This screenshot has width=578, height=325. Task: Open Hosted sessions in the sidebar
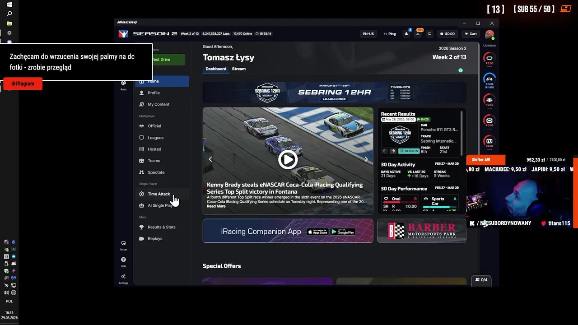coord(162,149)
